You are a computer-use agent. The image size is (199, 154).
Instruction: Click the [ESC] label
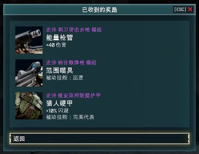180,9
